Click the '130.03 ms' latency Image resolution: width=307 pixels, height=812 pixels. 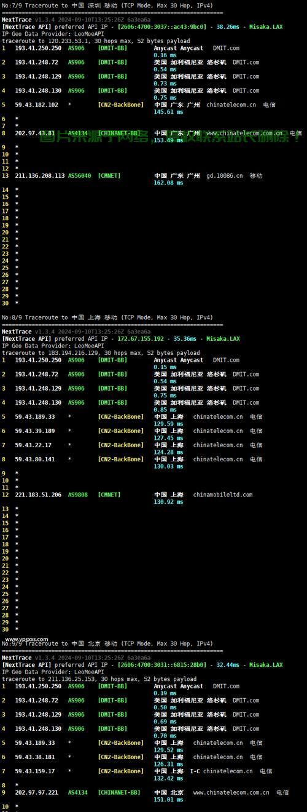tap(168, 466)
